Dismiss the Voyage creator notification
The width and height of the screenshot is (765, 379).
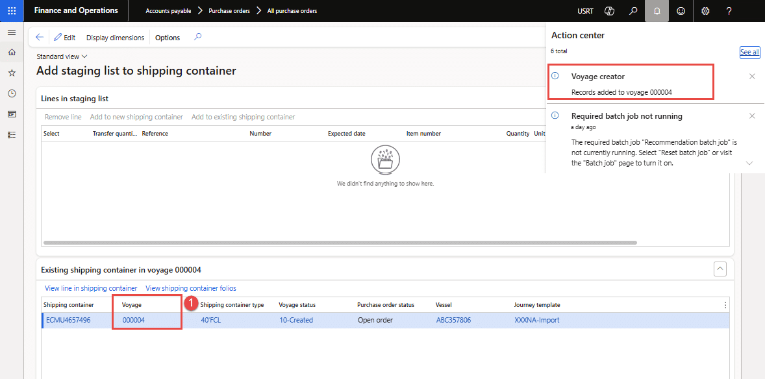click(752, 77)
